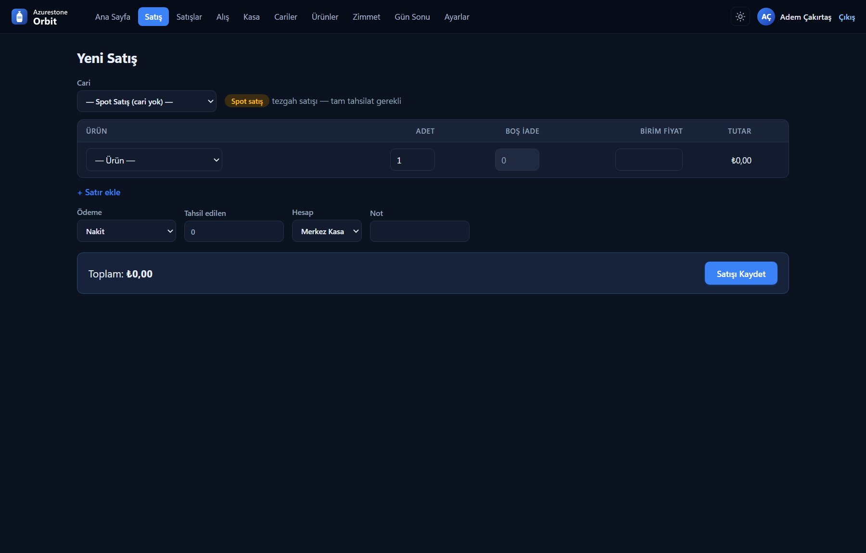Click the Spot satış badge
The width and height of the screenshot is (866, 553).
coord(247,101)
